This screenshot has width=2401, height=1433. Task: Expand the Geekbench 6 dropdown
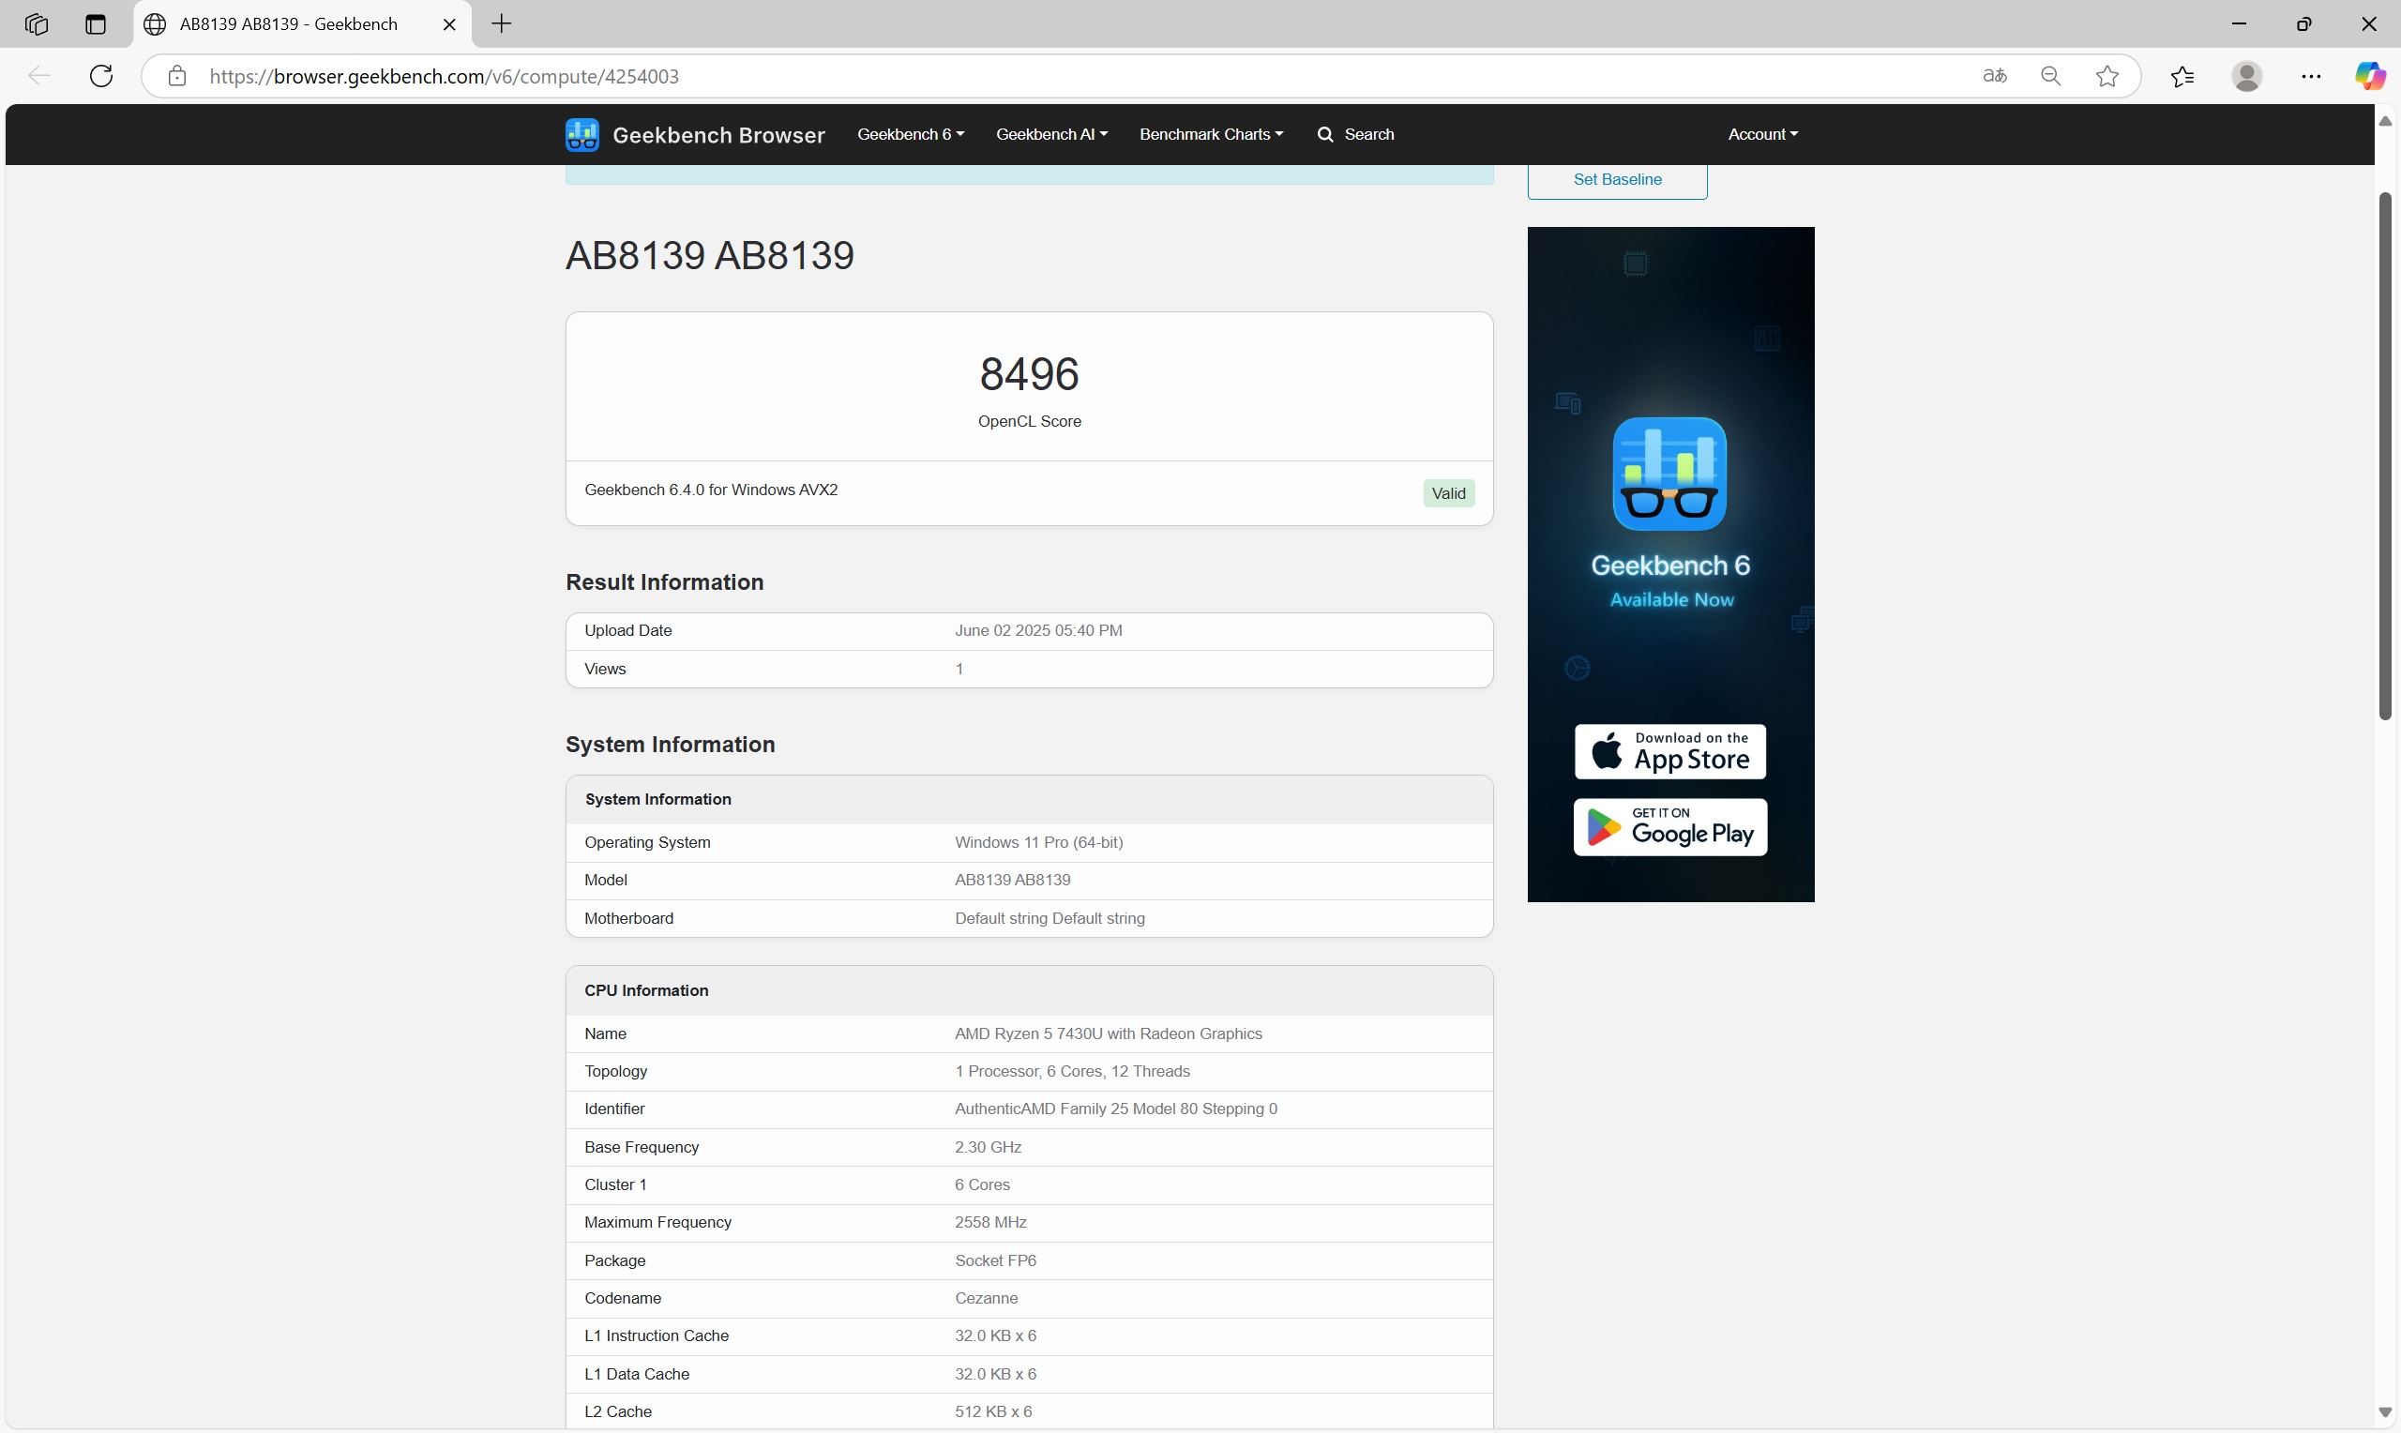pos(911,134)
